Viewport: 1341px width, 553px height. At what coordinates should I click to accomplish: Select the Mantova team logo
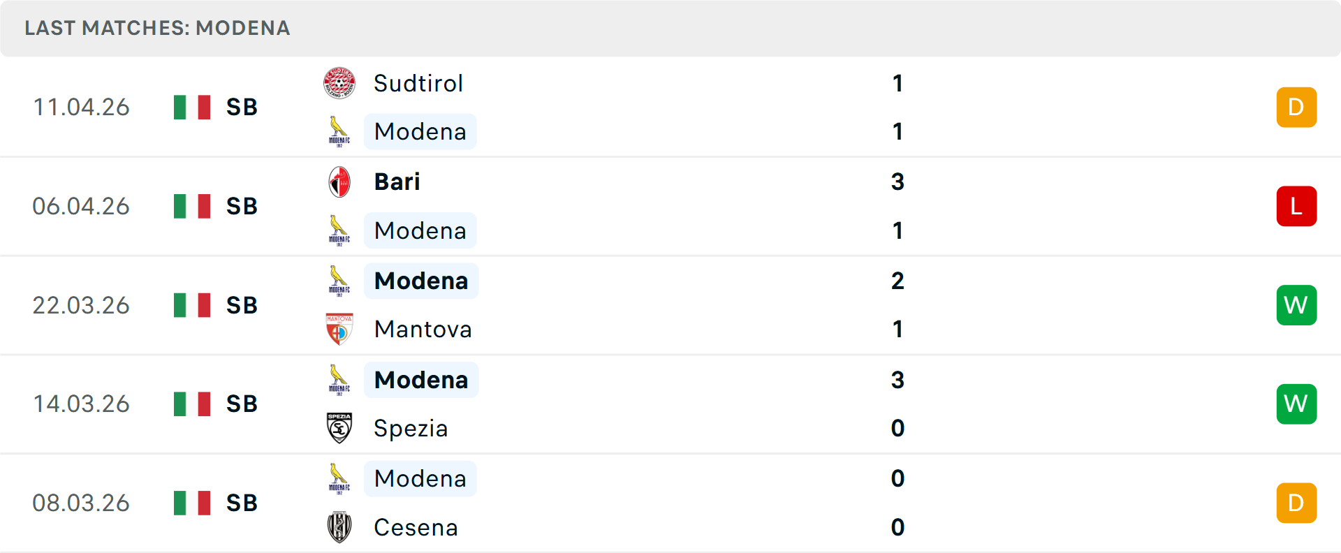pyautogui.click(x=339, y=329)
